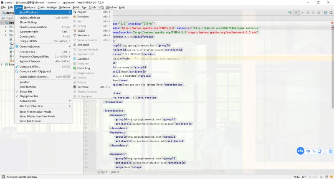Select TODO in Tool Windows submenu
The height and width of the screenshot is (179, 334).
click(92, 30)
